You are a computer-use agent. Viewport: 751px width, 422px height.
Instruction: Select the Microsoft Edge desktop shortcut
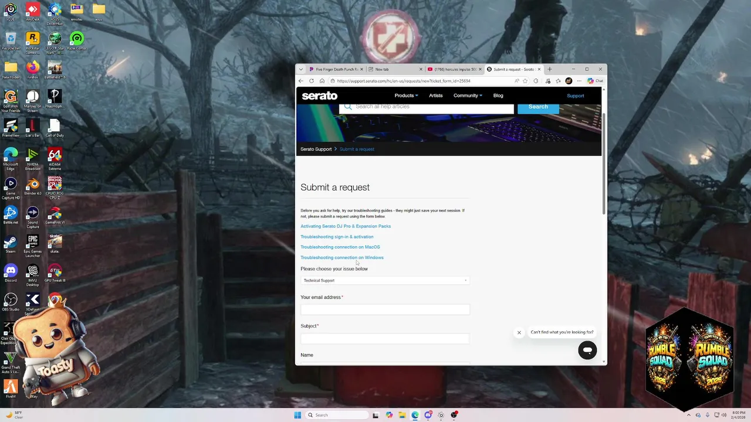click(x=11, y=158)
